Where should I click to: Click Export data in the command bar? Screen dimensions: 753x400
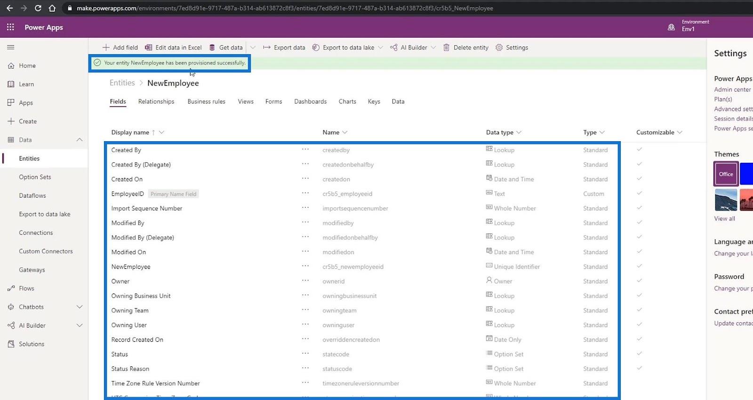click(284, 48)
